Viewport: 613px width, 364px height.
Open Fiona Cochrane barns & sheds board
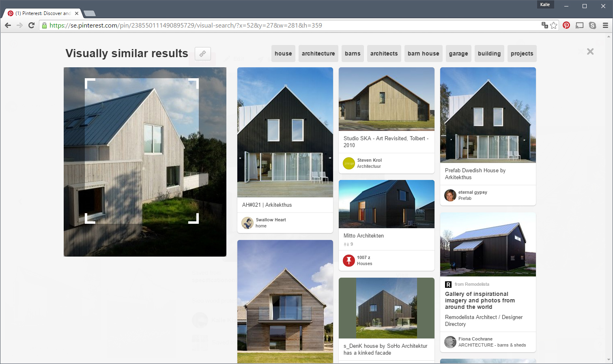pos(492,345)
